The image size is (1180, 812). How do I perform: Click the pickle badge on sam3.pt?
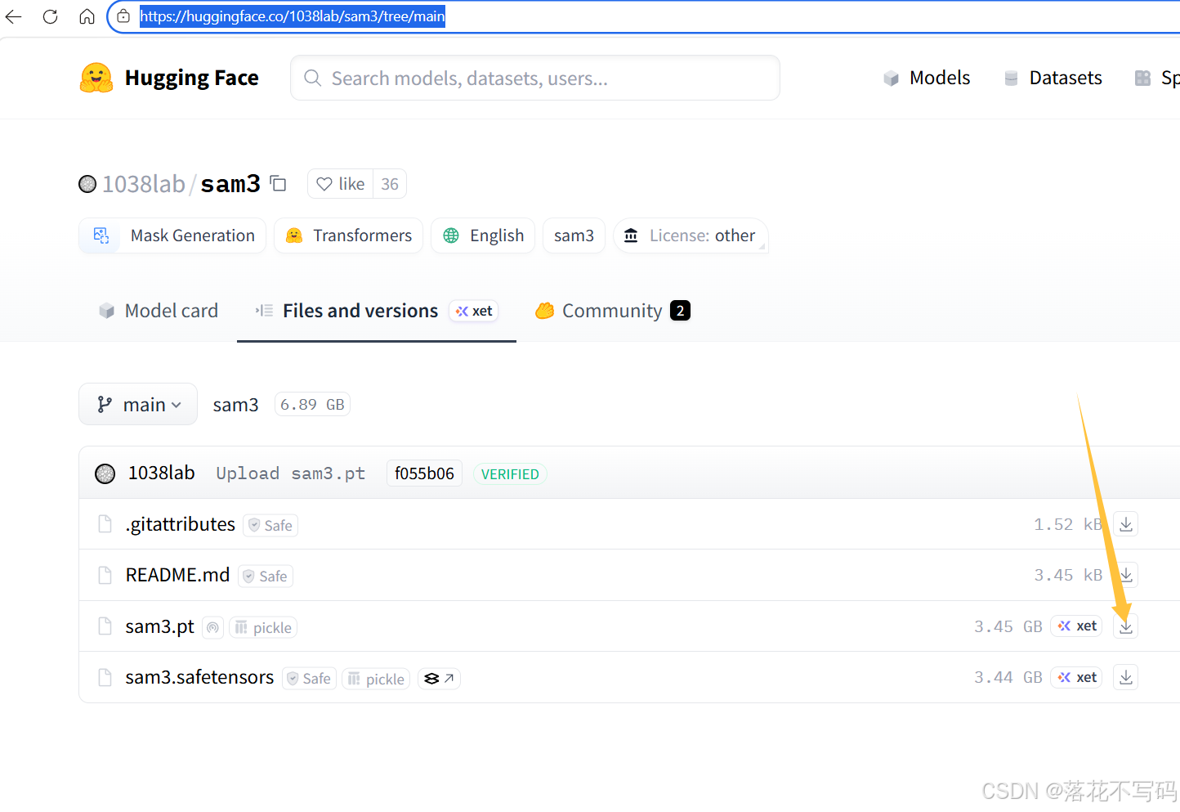(263, 627)
